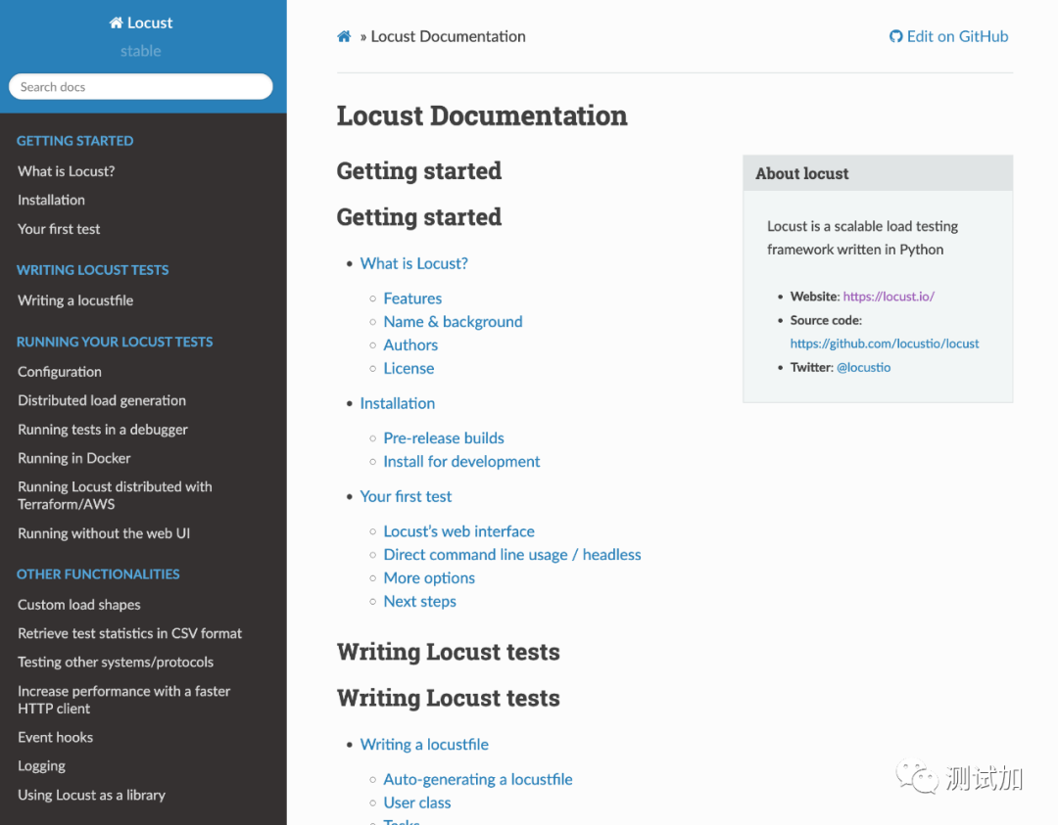
Task: Open Configuration sidebar page
Action: 60,372
